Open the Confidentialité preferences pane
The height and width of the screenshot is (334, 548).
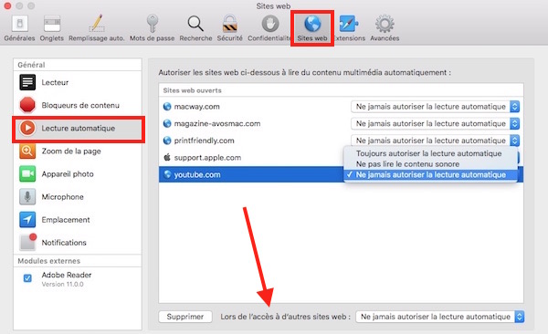coord(269,28)
